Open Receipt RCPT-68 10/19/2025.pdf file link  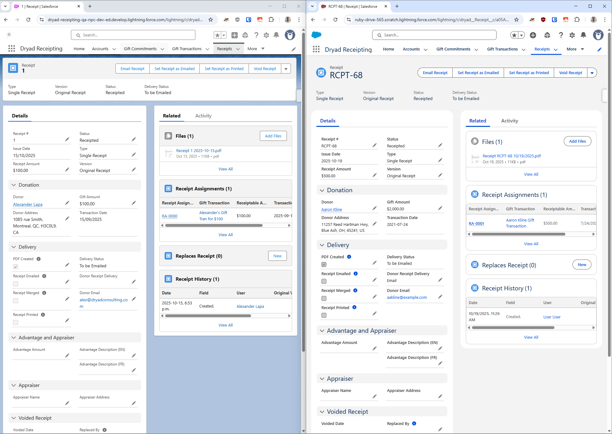(512, 156)
